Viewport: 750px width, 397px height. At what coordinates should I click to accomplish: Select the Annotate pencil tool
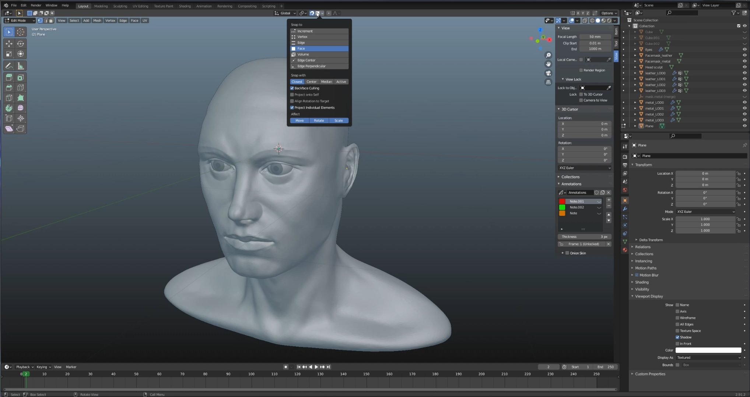pyautogui.click(x=9, y=66)
